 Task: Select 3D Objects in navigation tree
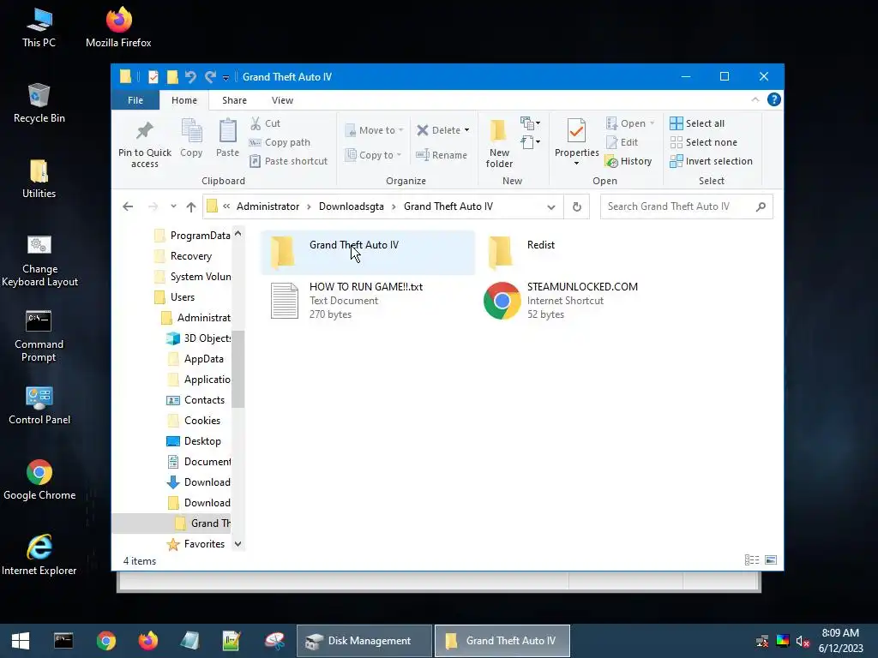tap(199, 338)
